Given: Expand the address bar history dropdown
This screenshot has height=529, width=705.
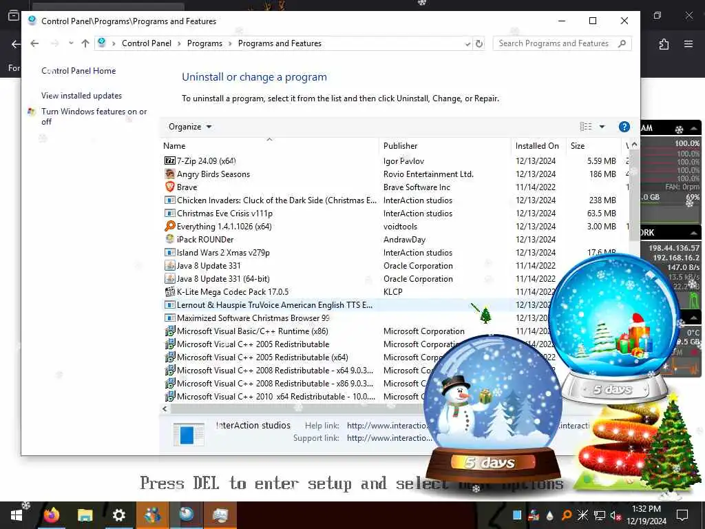Looking at the screenshot, I should click(x=467, y=43).
